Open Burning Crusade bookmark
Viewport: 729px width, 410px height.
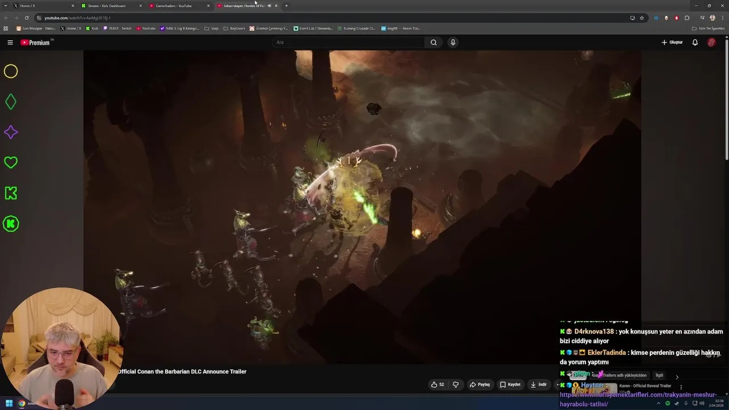point(356,28)
